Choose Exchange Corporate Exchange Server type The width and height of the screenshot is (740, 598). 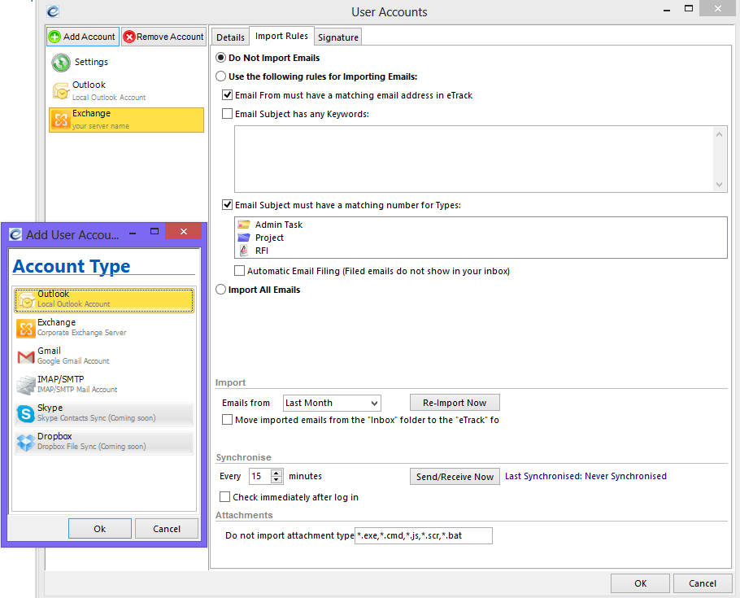click(104, 328)
